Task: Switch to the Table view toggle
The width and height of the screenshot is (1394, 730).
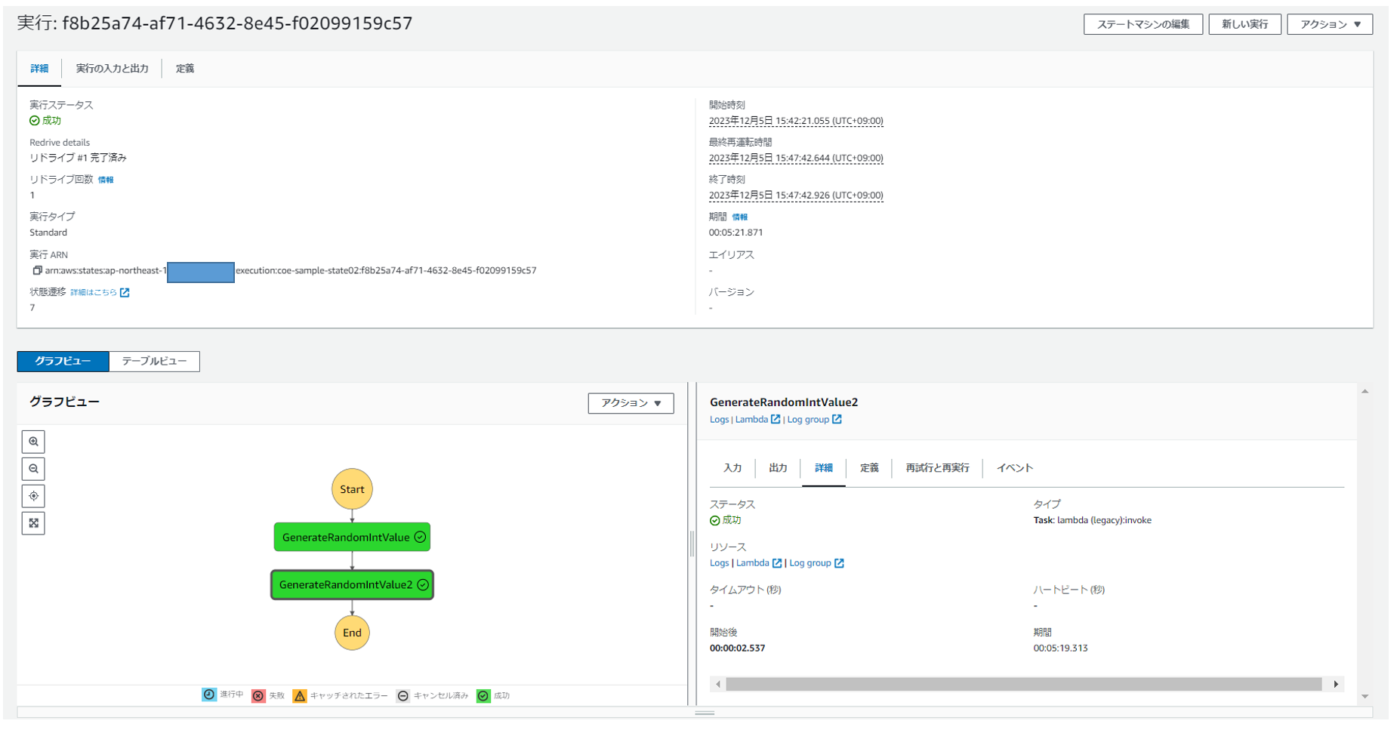Action: coord(154,362)
